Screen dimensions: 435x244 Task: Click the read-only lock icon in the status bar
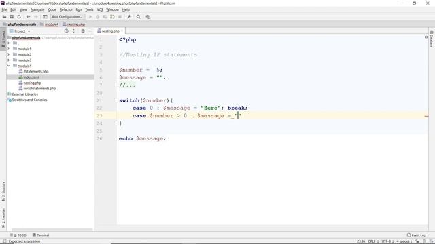tap(417, 241)
